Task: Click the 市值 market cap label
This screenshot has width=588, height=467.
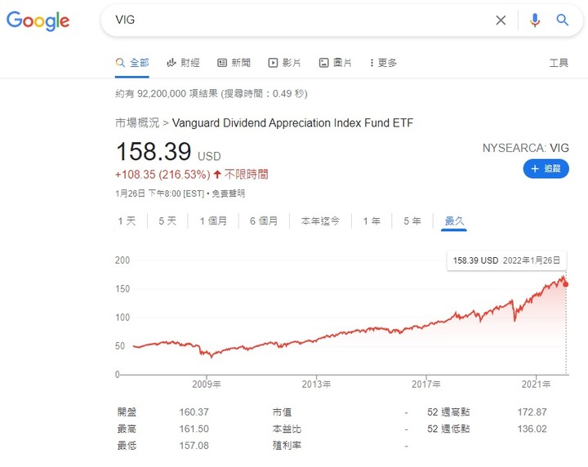Action: point(282,412)
